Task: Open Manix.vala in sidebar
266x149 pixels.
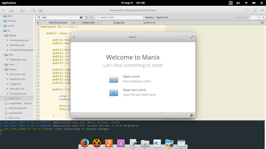Action: click(14, 118)
